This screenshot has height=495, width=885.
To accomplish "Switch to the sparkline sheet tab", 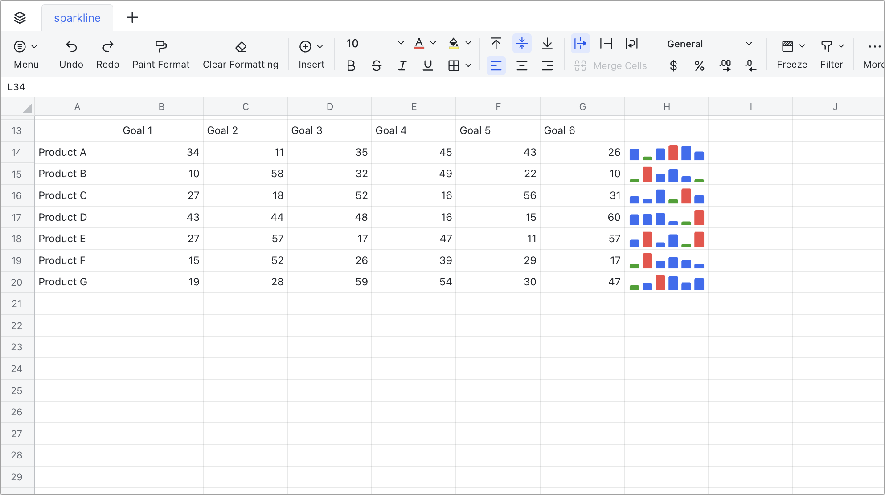I will coord(77,18).
